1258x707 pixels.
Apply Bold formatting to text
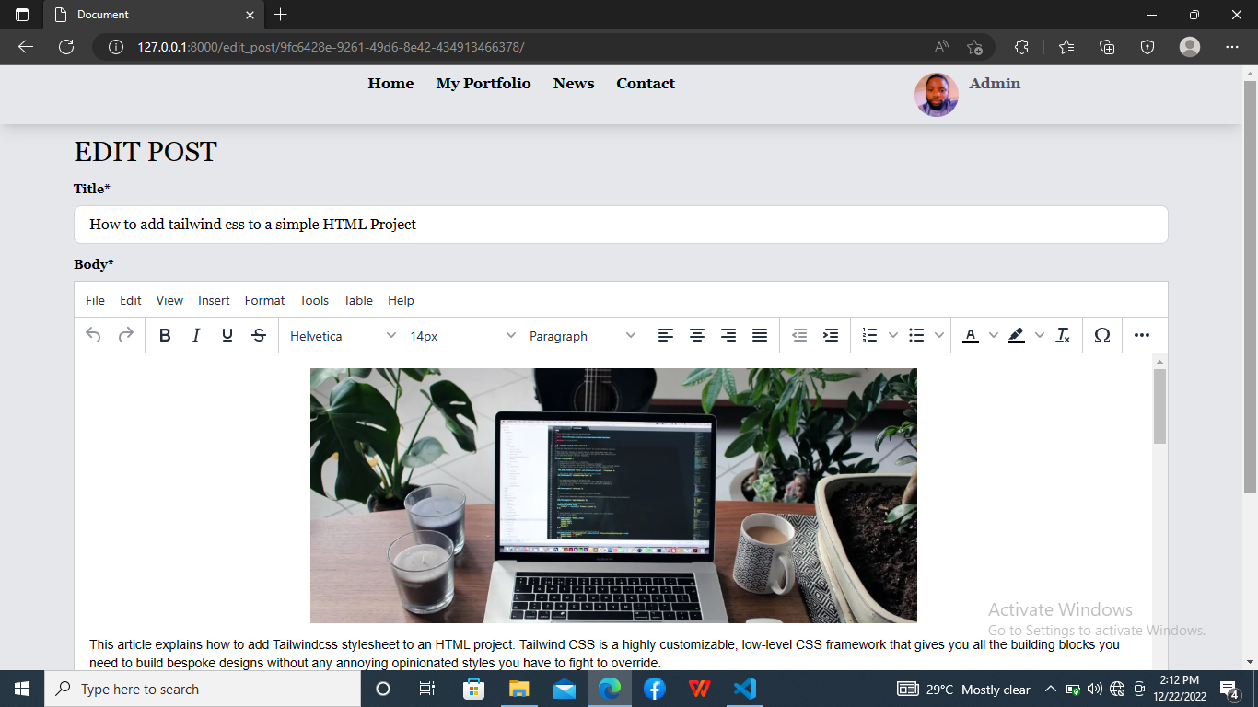tap(165, 335)
